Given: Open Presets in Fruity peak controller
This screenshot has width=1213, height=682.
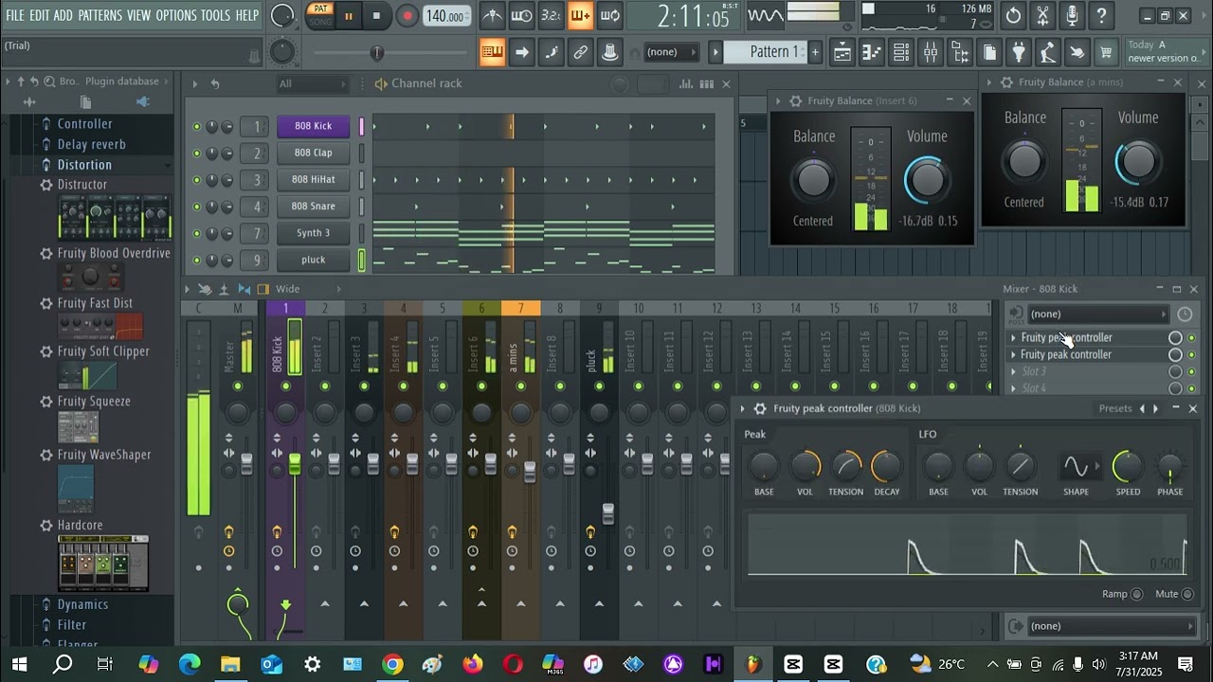Looking at the screenshot, I should click(x=1115, y=409).
